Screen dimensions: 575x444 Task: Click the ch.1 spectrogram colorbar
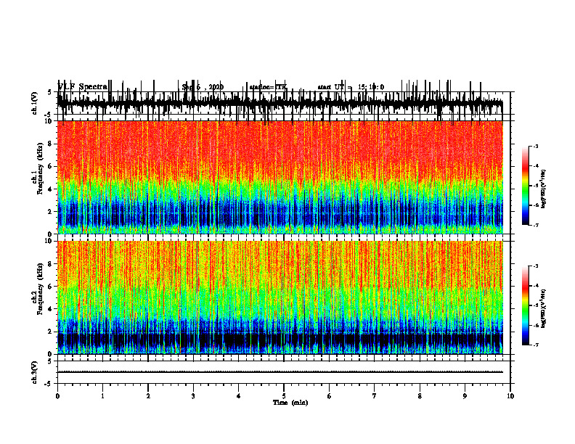click(526, 186)
